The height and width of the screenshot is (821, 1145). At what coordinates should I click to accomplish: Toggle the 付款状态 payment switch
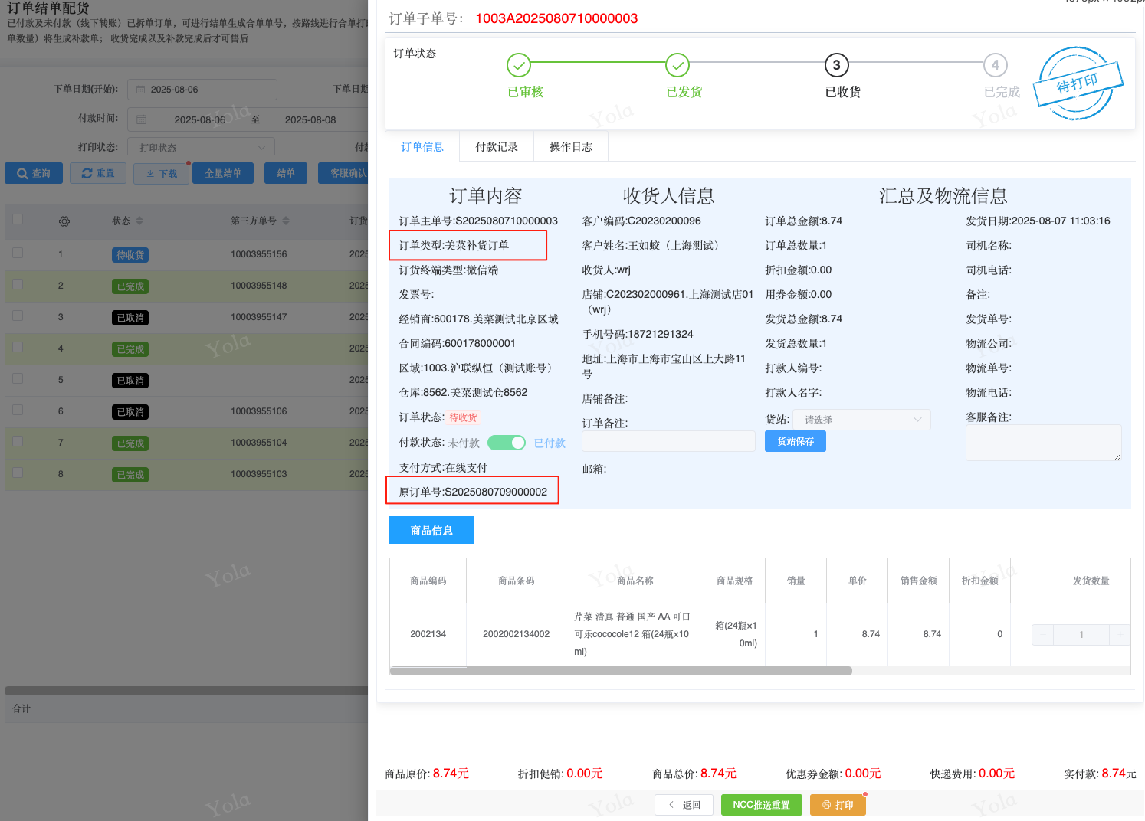[507, 443]
